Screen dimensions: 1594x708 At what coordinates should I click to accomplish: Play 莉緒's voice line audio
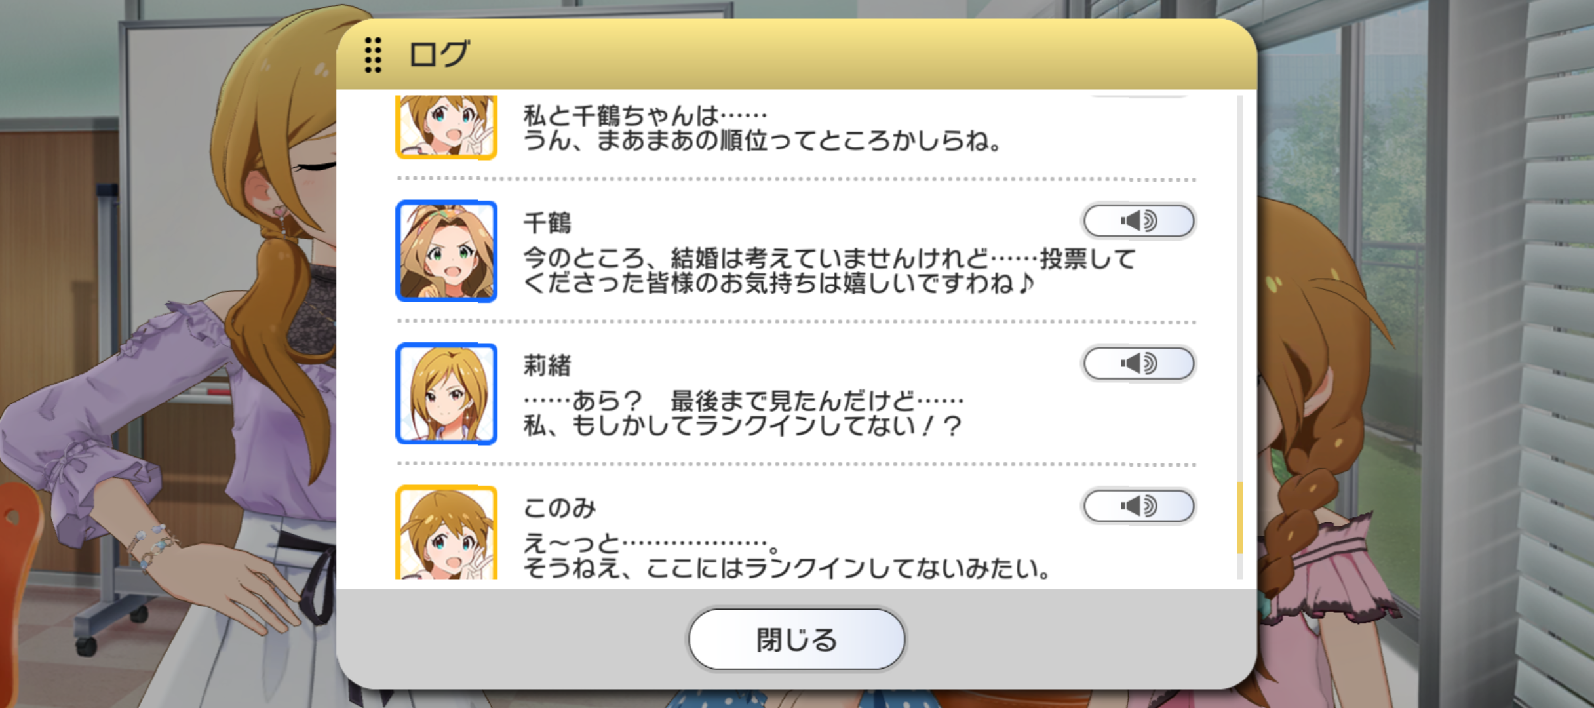1138,363
